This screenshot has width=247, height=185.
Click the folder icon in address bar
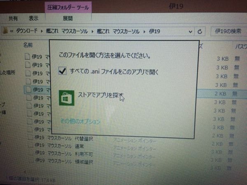point(5,31)
